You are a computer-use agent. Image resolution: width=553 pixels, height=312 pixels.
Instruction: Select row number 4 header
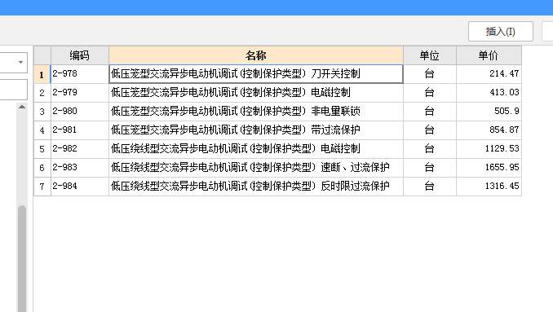pos(42,130)
